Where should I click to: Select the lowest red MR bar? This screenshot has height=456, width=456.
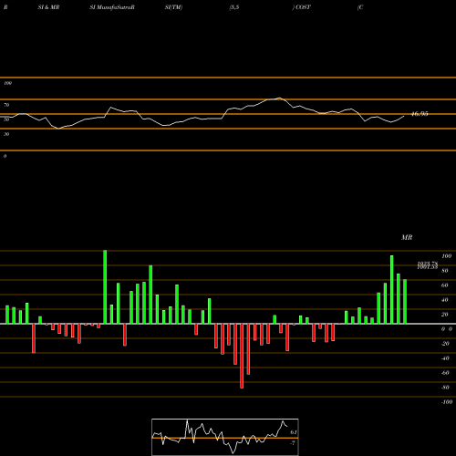tap(242, 356)
